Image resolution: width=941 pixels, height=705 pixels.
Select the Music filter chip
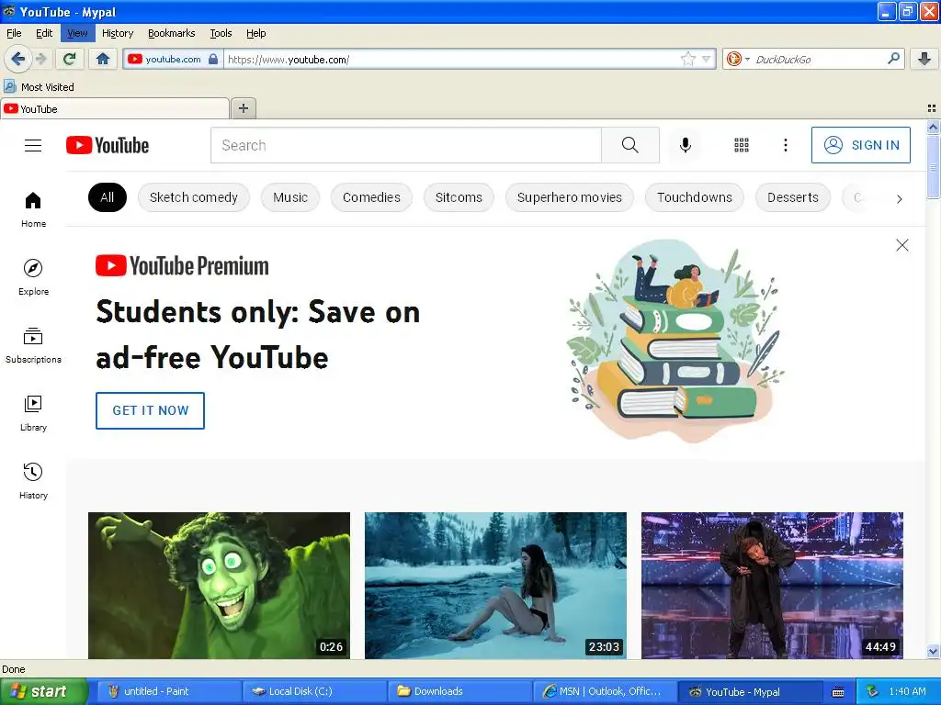(290, 197)
